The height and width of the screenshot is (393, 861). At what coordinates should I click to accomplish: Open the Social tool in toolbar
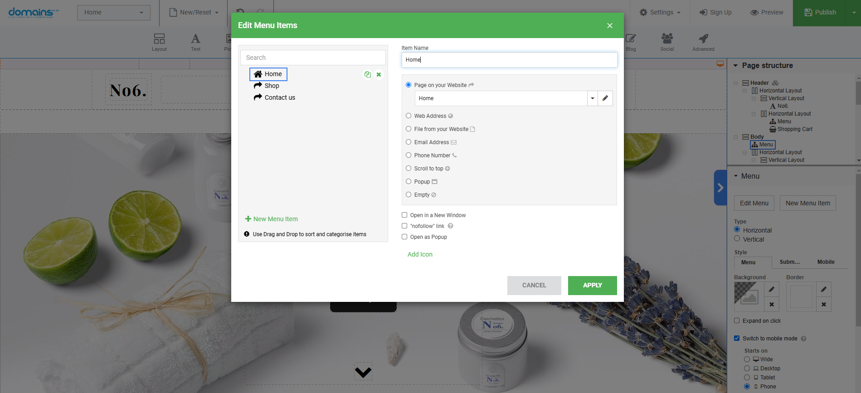pyautogui.click(x=666, y=42)
